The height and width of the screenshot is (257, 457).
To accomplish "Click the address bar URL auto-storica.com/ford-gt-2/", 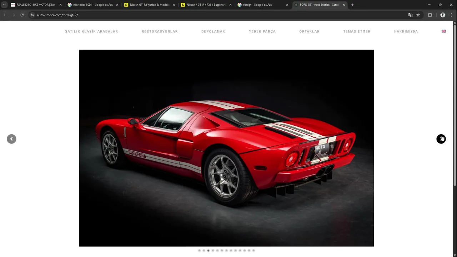I will (x=57, y=15).
